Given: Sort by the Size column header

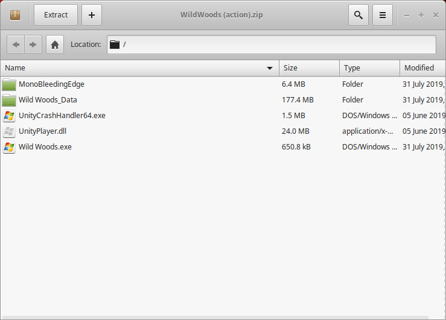Looking at the screenshot, I should [x=309, y=68].
